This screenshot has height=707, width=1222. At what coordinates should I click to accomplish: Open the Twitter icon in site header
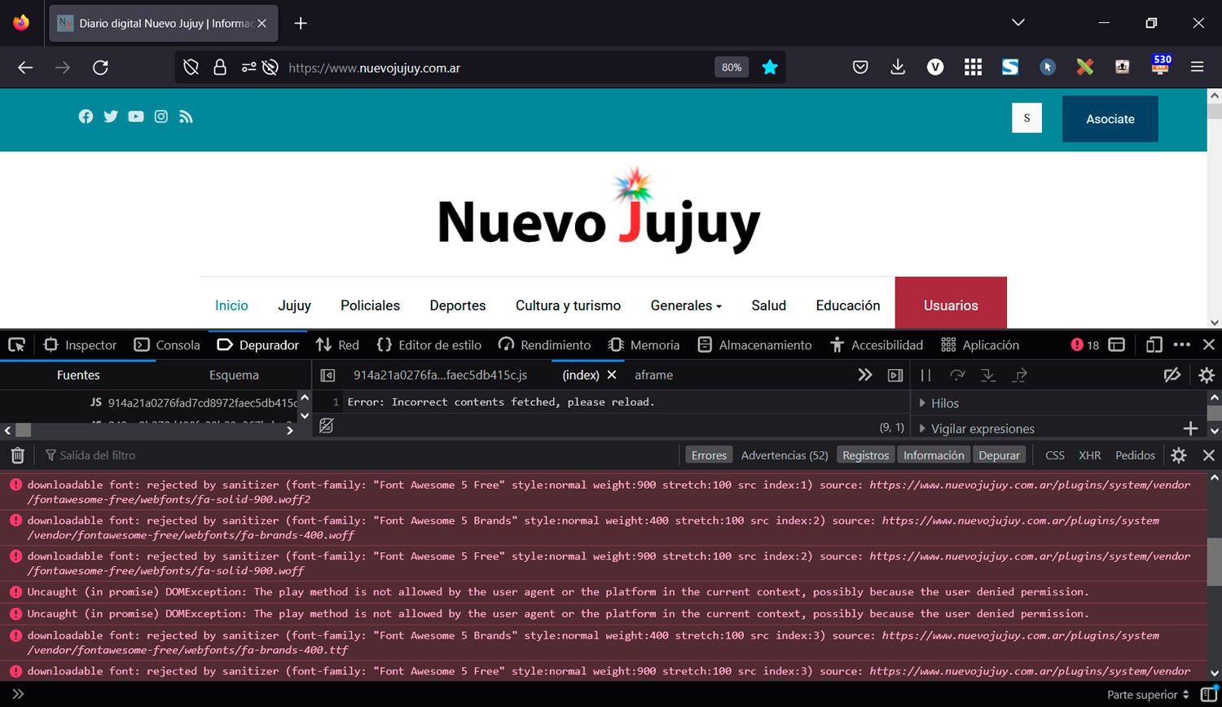(x=111, y=116)
